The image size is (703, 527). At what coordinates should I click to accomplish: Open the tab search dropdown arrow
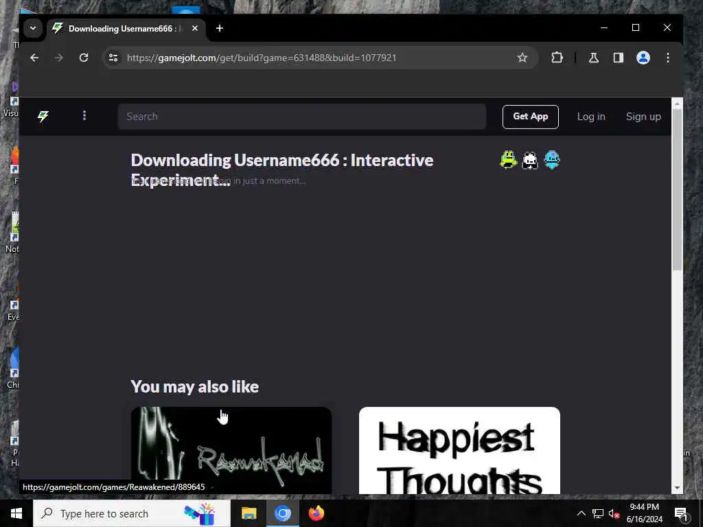click(33, 28)
